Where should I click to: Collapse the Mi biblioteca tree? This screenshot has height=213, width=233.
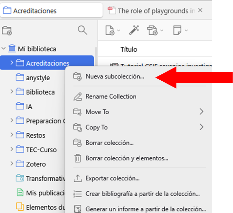coord(4,49)
